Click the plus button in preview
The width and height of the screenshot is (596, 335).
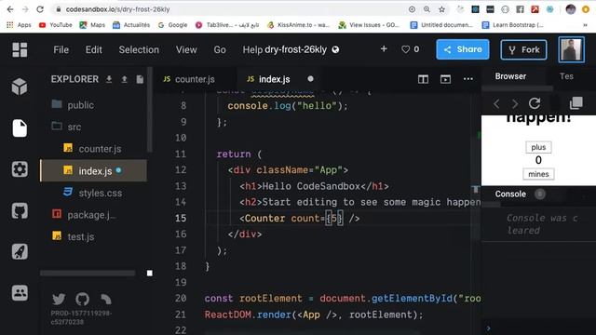pyautogui.click(x=538, y=147)
